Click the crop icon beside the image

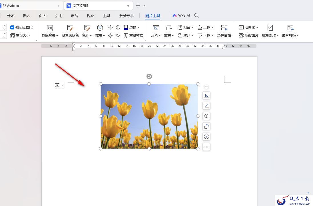[206, 106]
